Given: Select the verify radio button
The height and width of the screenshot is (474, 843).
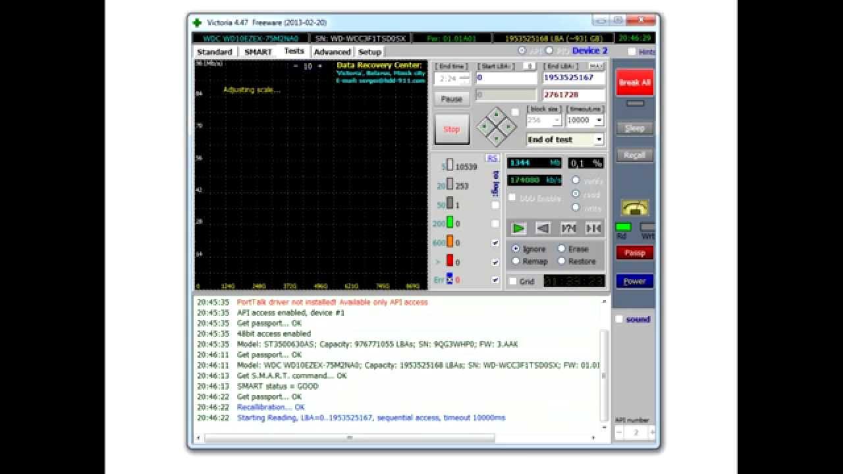Looking at the screenshot, I should 576,180.
